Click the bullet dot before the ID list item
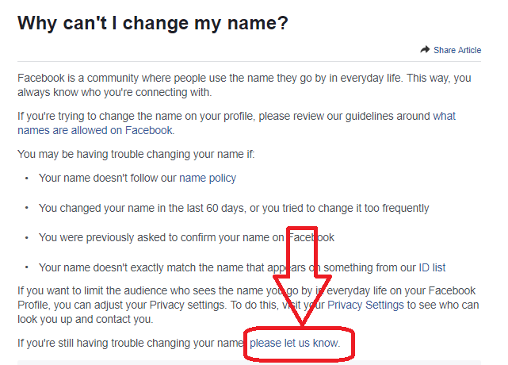This screenshot has width=508, height=365. point(27,268)
